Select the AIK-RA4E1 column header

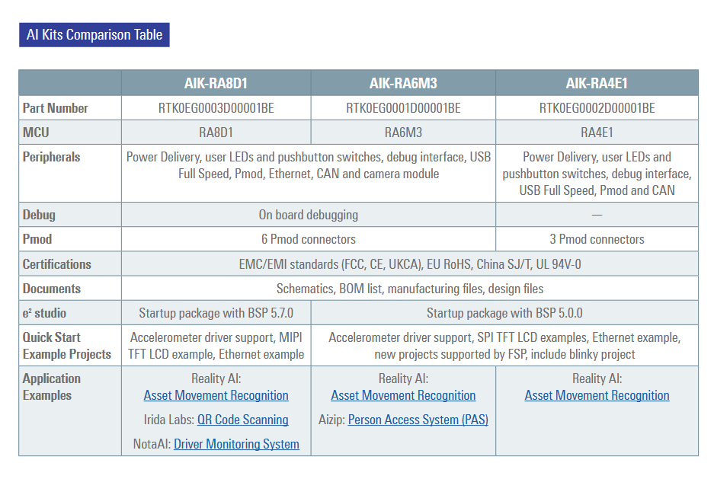tap(597, 83)
